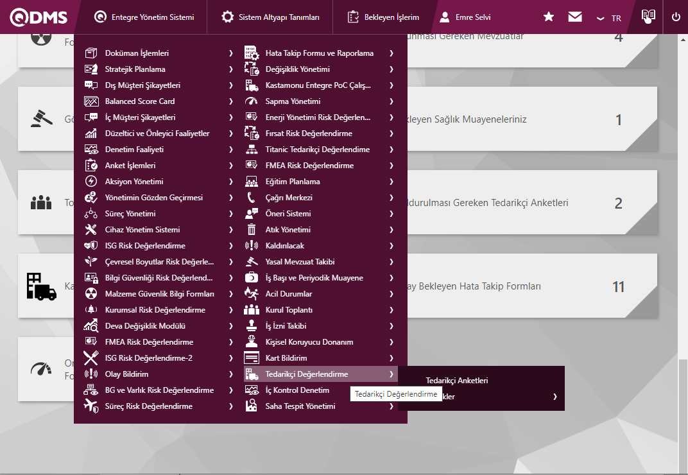Open the Bekleyen İşlerim menu
The height and width of the screenshot is (475, 688).
383,17
